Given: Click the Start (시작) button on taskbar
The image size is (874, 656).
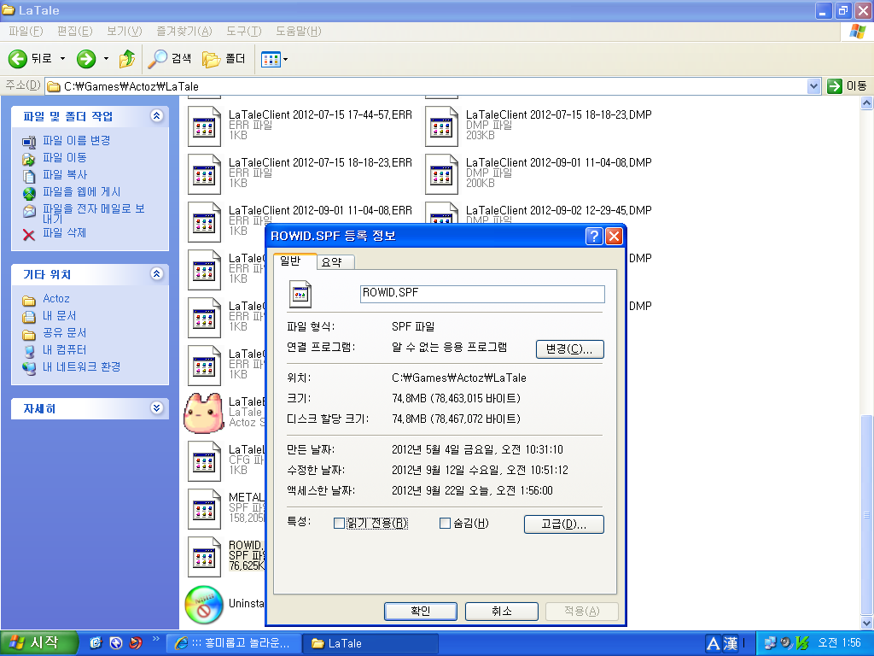Looking at the screenshot, I should tap(38, 643).
